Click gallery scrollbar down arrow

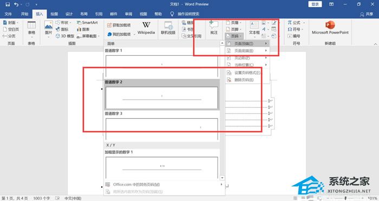point(223,178)
